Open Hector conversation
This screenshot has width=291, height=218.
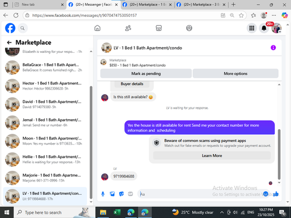(45, 86)
